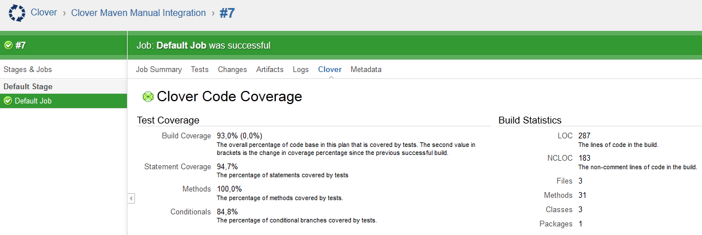This screenshot has height=235, width=702.
Task: Click the Test Coverage section heading
Action: pos(168,120)
